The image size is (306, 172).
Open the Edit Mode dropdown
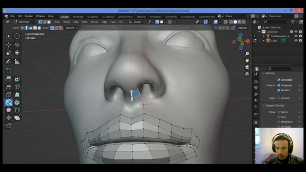(x=25, y=22)
